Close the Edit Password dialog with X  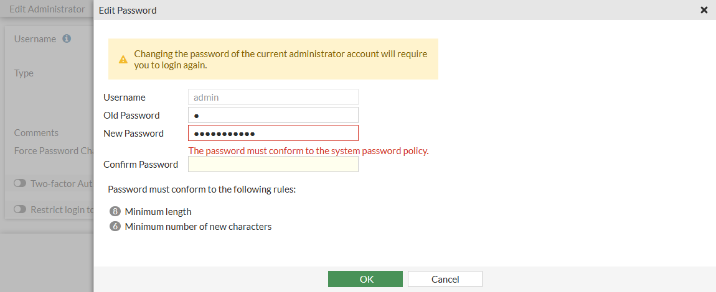tap(704, 10)
